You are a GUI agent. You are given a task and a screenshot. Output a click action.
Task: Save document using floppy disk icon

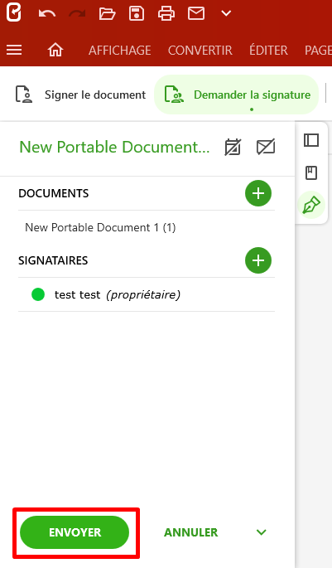[137, 14]
